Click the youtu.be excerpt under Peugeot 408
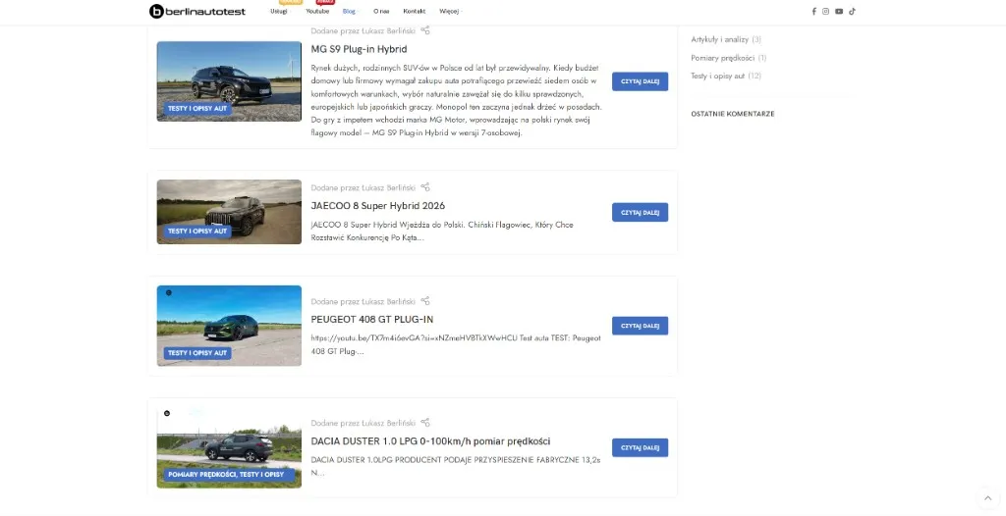1006x516 pixels. [456, 344]
